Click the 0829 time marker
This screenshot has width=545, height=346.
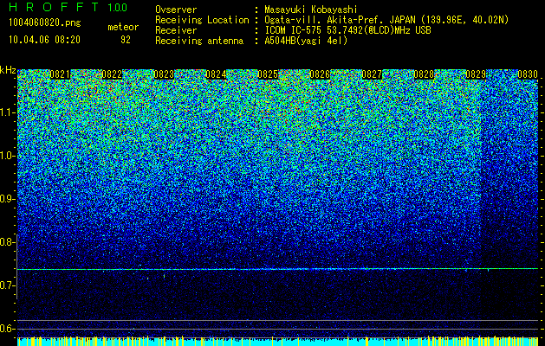click(476, 74)
